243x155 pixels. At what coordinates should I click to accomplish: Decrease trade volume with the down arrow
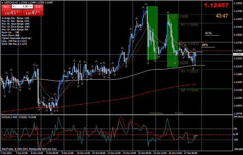pos(14,7)
